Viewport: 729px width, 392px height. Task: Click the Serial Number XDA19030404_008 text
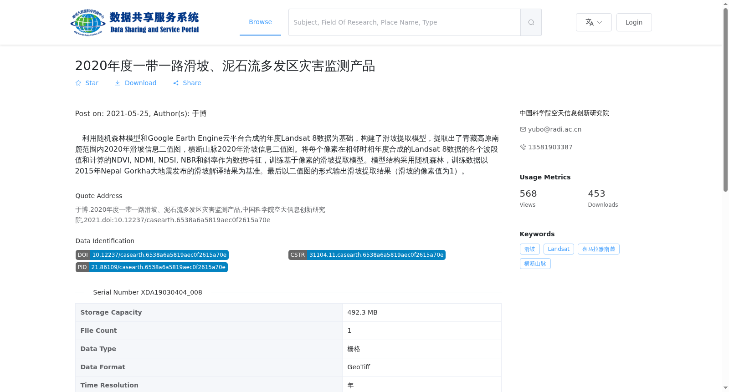point(148,292)
